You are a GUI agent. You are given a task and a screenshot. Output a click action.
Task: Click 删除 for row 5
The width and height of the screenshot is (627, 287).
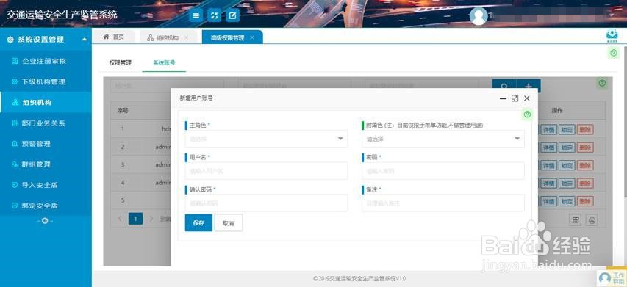click(x=584, y=201)
